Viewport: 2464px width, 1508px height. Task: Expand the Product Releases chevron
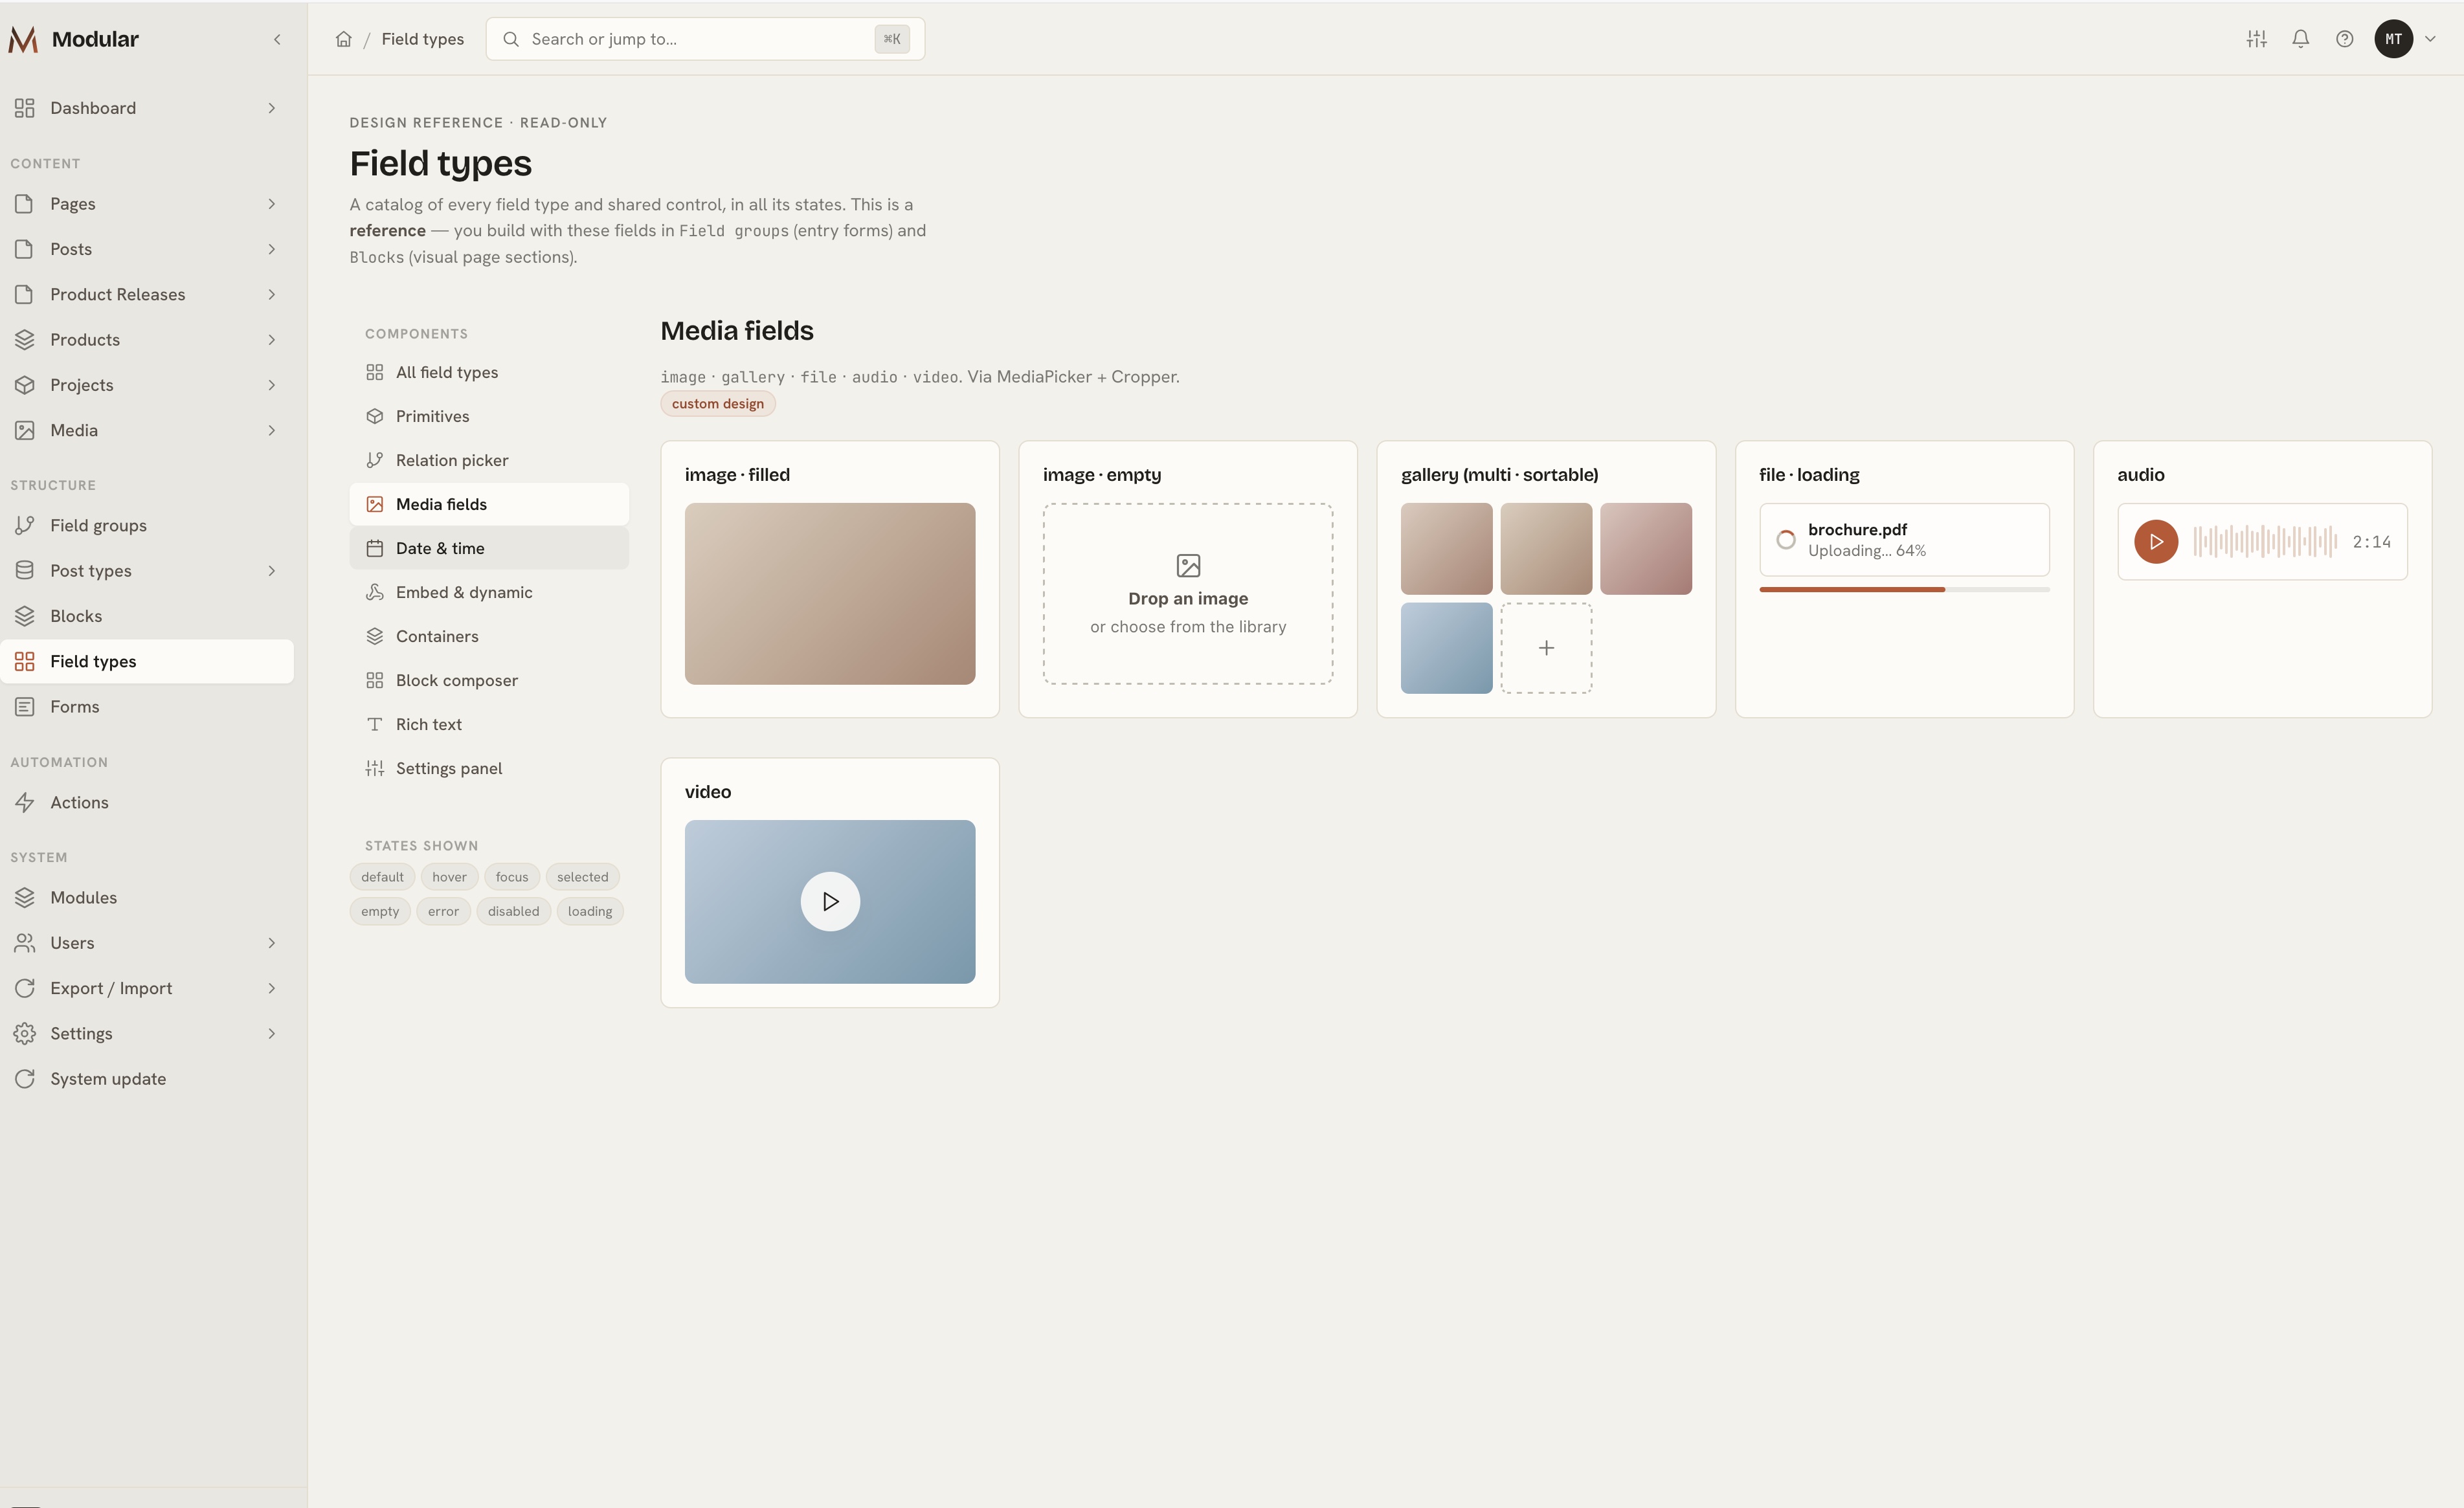271,294
